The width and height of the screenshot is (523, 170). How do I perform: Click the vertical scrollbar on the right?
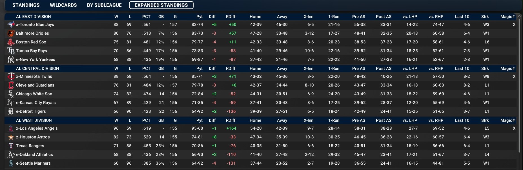pos(519,85)
